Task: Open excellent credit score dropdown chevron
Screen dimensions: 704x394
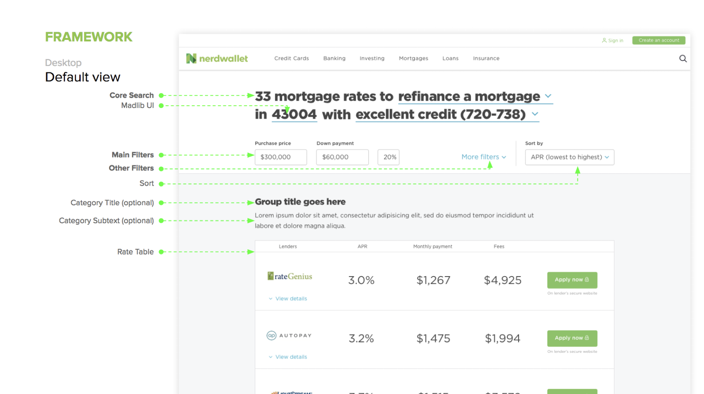Action: click(x=535, y=114)
